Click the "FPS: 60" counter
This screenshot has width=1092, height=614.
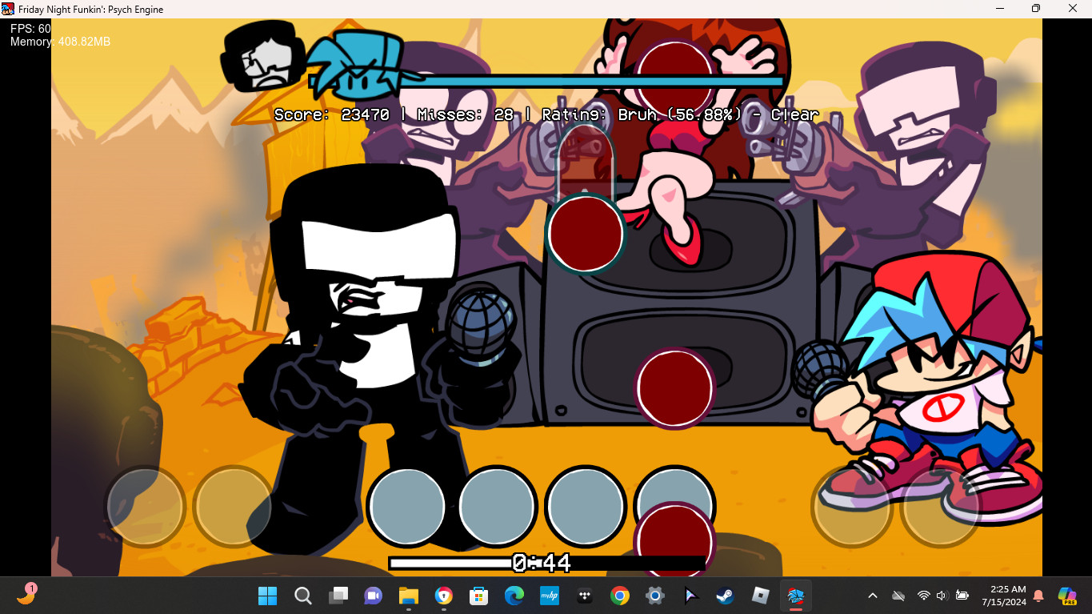30,29
